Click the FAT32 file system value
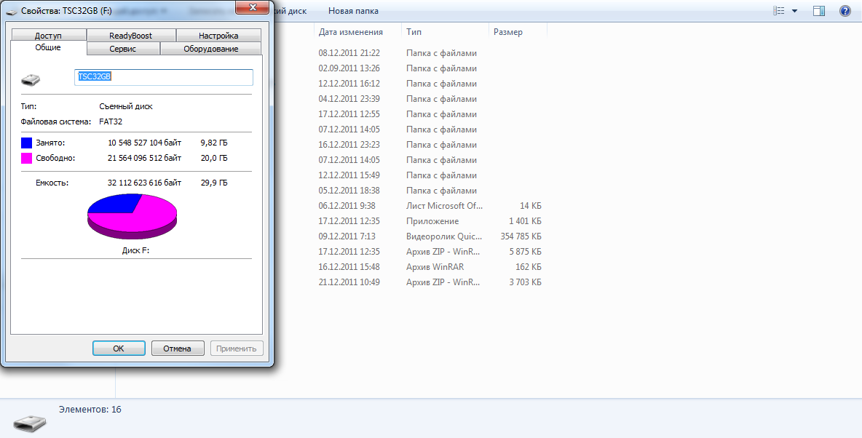The image size is (862, 438). click(x=111, y=122)
